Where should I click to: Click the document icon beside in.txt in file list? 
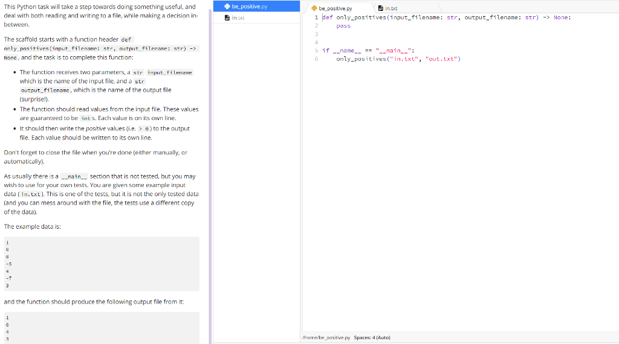coord(227,18)
